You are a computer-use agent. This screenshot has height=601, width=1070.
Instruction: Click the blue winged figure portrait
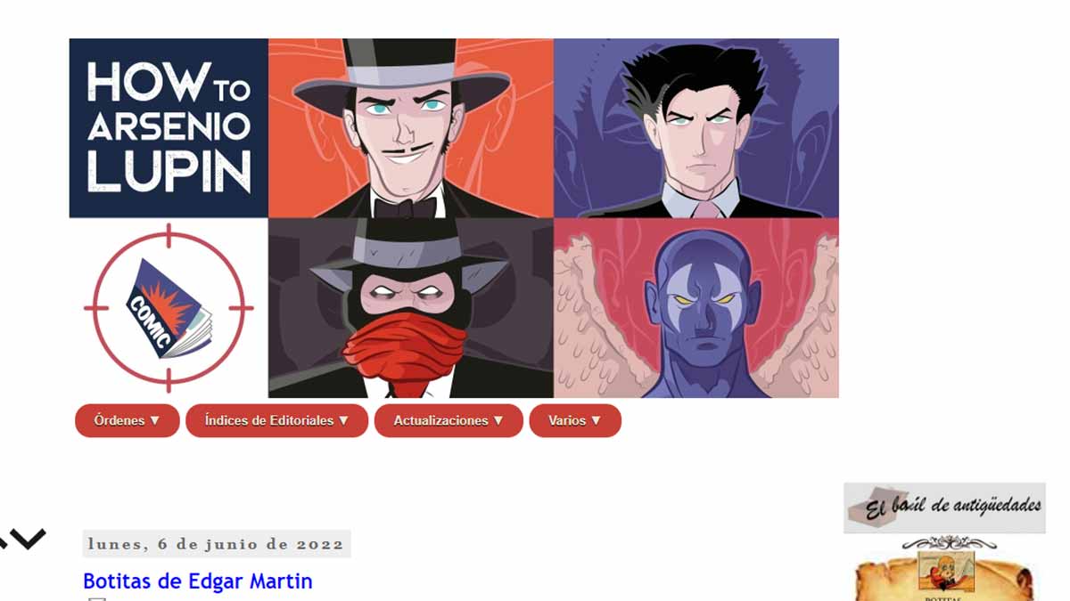point(696,308)
